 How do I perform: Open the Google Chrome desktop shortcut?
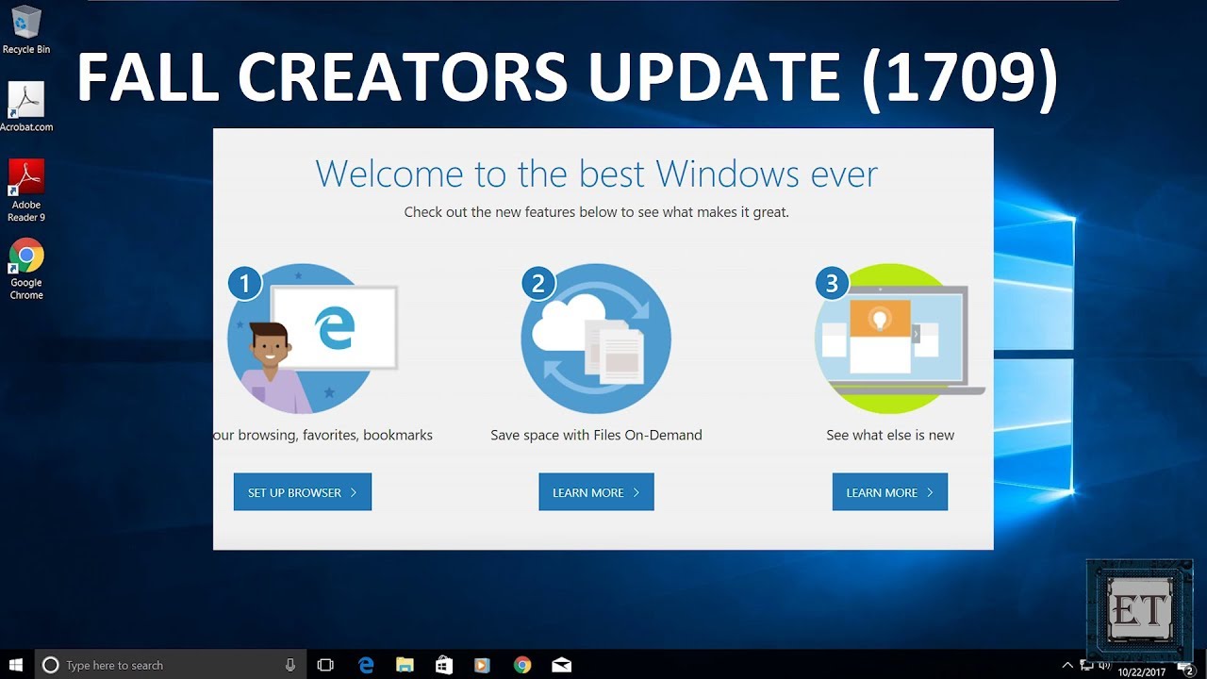pyautogui.click(x=26, y=269)
